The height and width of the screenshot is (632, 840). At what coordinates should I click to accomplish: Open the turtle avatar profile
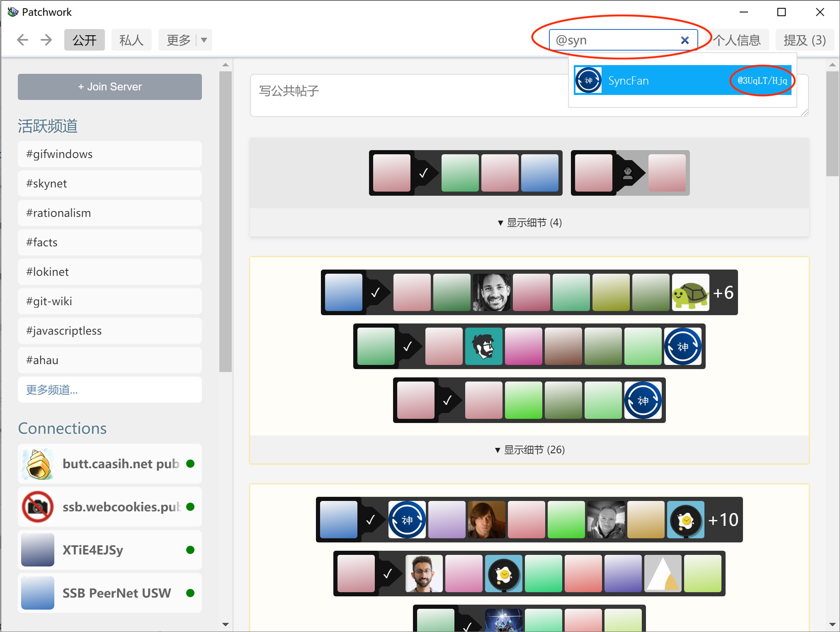pos(690,292)
